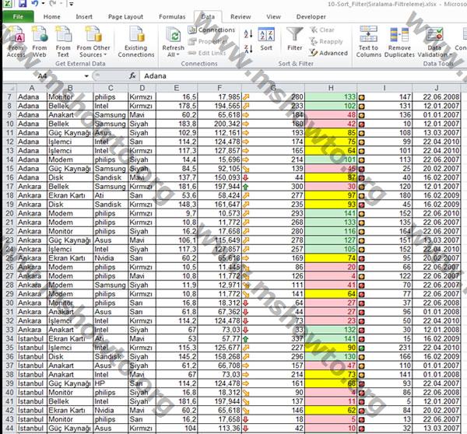Image resolution: width=467 pixels, height=434 pixels.
Task: Open undo history dropdown arrow
Action: (x=43, y=4)
